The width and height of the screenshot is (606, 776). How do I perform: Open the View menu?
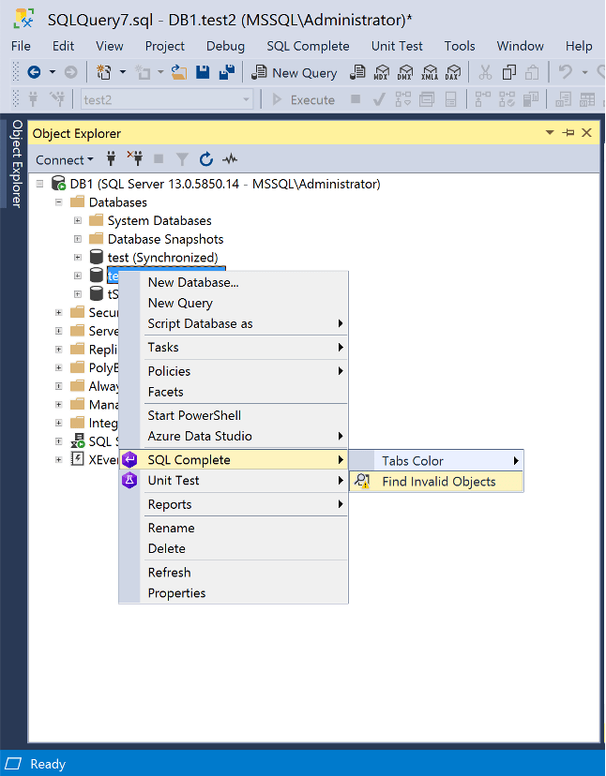(110, 46)
